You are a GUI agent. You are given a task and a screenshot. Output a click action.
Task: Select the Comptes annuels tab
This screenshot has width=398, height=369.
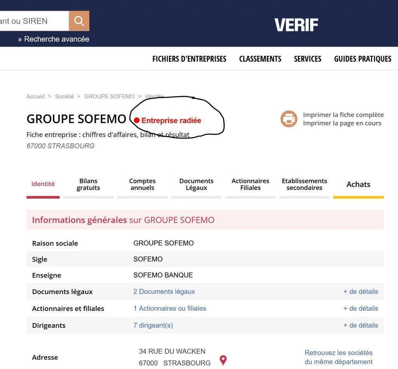pyautogui.click(x=142, y=184)
